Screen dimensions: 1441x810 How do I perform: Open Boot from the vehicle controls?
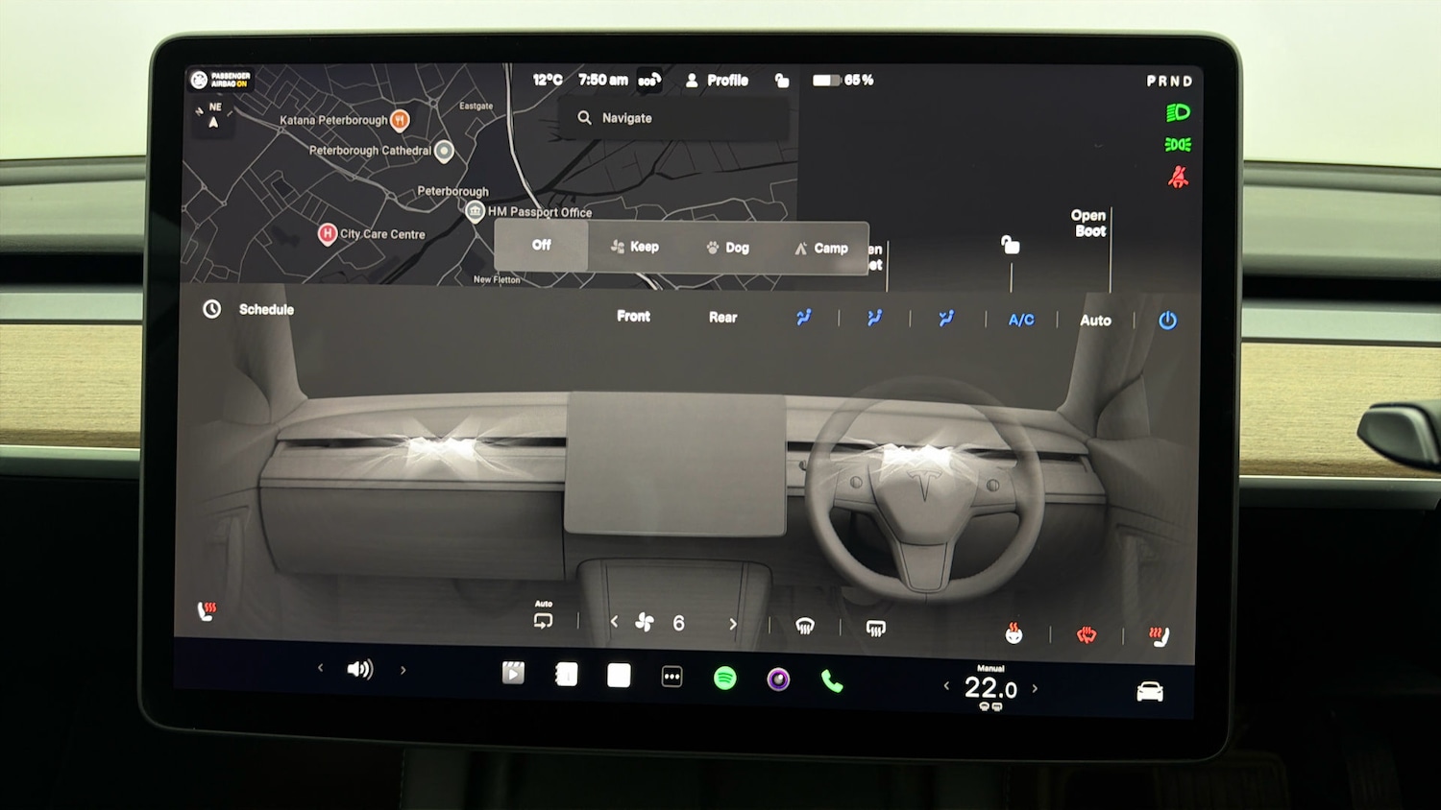coord(1087,223)
